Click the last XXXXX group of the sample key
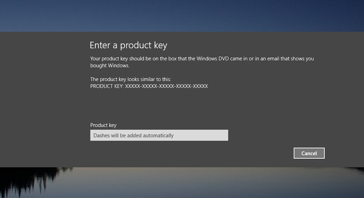364x198 pixels. pos(201,86)
